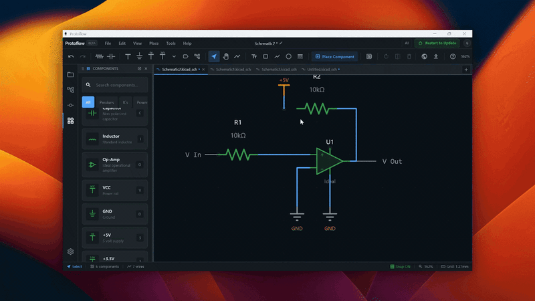Add a new tab with plus
535x301 pixels.
point(466,70)
